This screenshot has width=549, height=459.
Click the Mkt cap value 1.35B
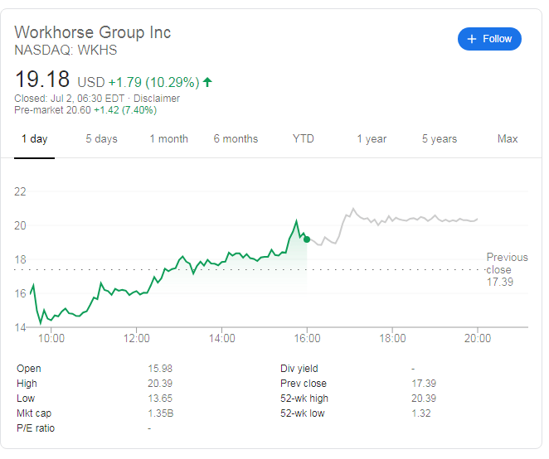tap(160, 413)
